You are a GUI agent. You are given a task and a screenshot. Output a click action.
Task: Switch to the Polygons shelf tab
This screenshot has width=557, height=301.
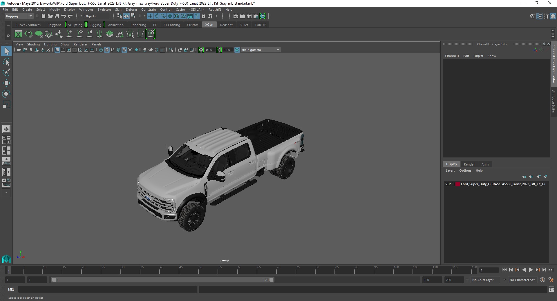[x=54, y=25]
